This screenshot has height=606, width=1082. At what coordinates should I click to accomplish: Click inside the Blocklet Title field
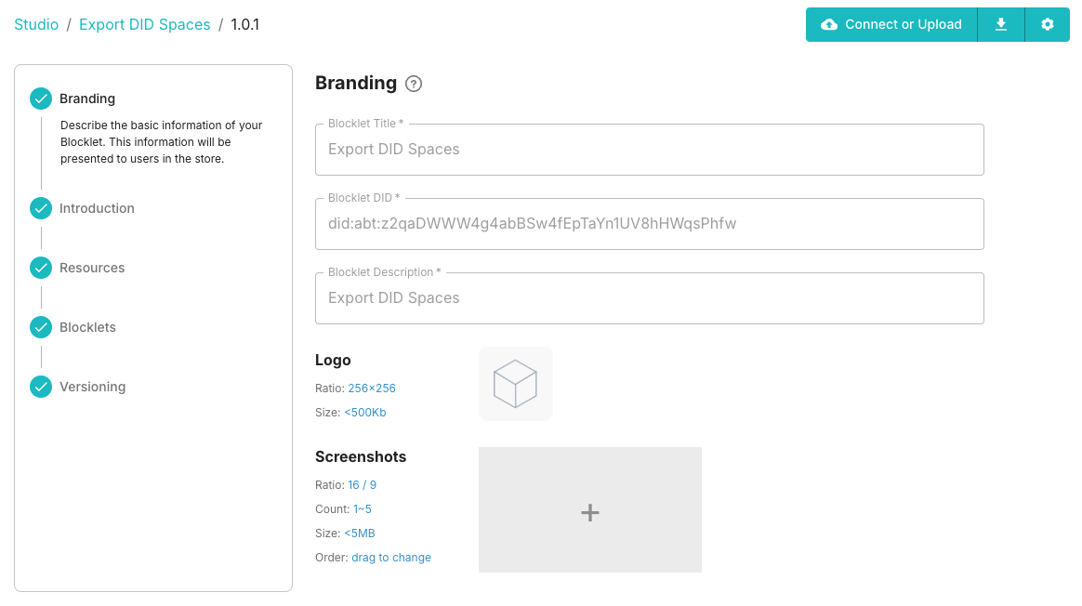pyautogui.click(x=649, y=149)
